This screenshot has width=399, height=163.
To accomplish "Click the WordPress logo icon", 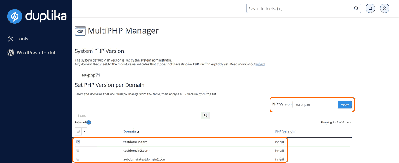I will pyautogui.click(x=11, y=53).
